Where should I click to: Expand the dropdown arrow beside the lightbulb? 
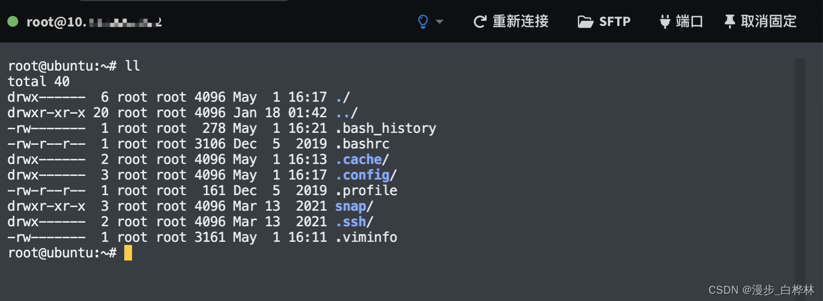pos(440,21)
